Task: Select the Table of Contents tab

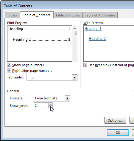Action: 37,15
